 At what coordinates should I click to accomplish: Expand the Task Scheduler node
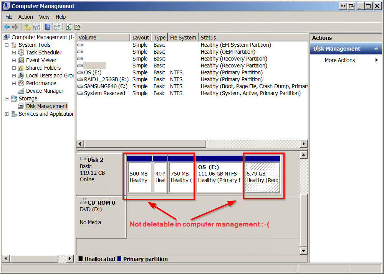point(14,53)
